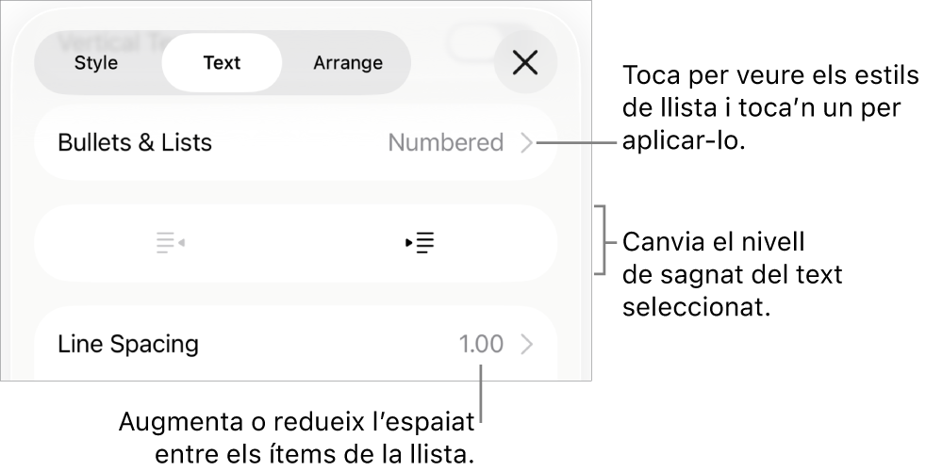Open the Numbered list style value
This screenshot has height=471, width=926.
[446, 143]
